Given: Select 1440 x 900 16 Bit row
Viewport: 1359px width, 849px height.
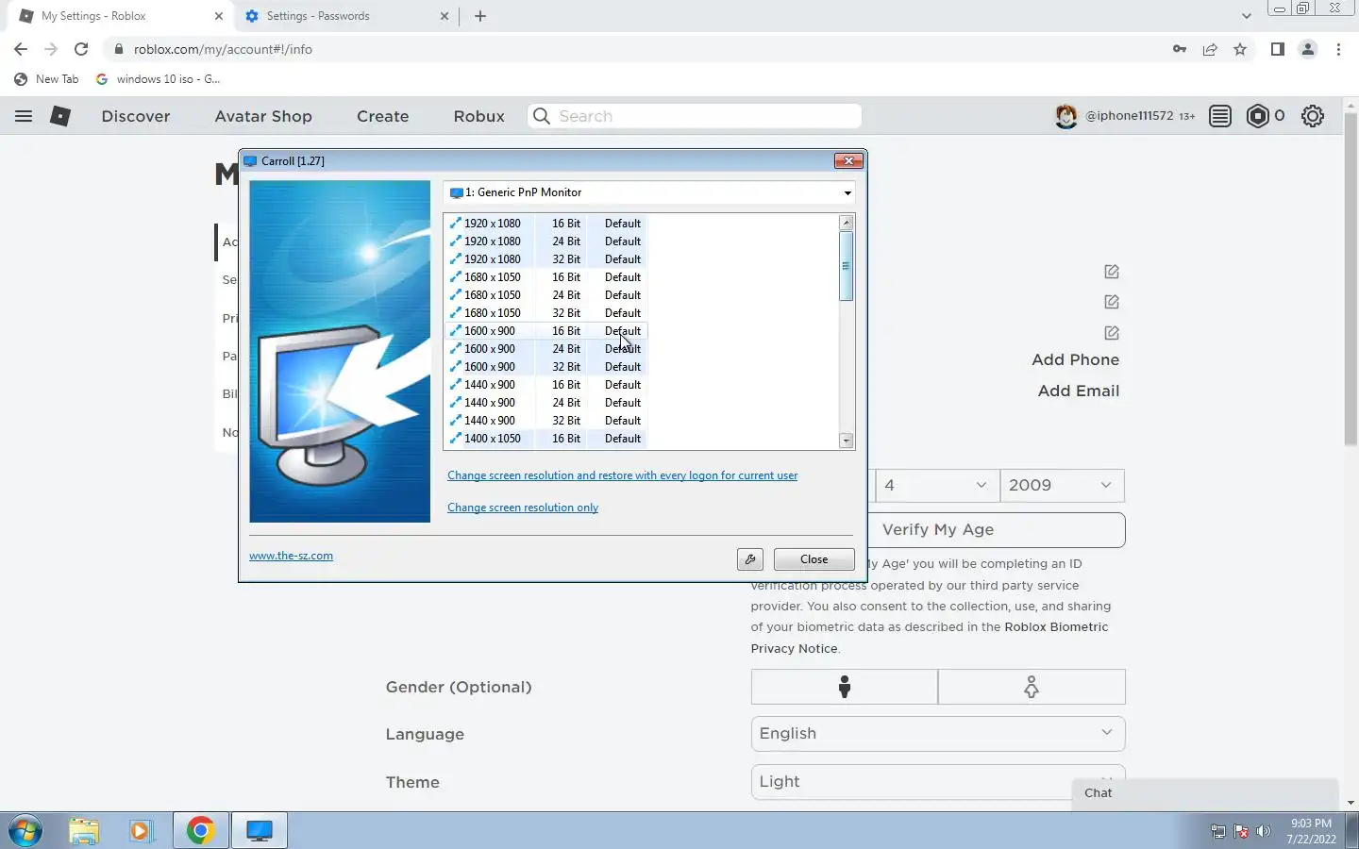Looking at the screenshot, I should [545, 385].
